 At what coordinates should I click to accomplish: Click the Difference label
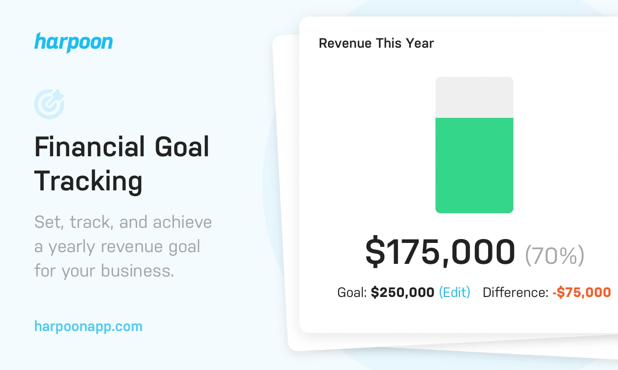515,293
